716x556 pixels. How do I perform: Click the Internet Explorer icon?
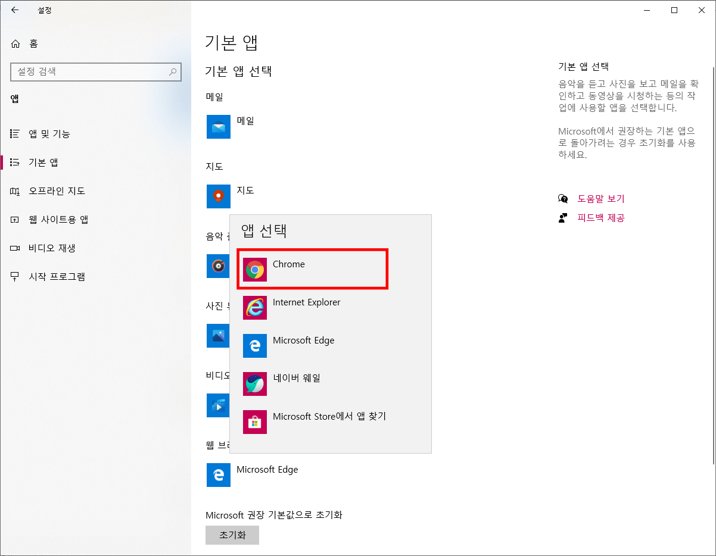pos(255,308)
